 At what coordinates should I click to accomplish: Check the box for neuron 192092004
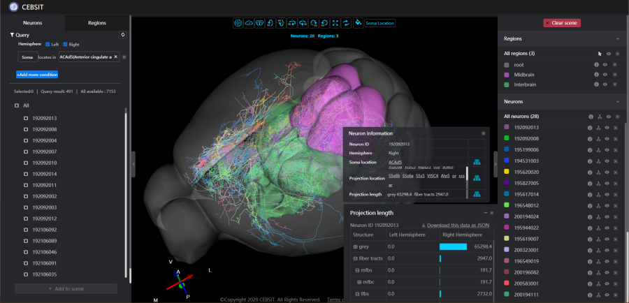[x=26, y=140]
